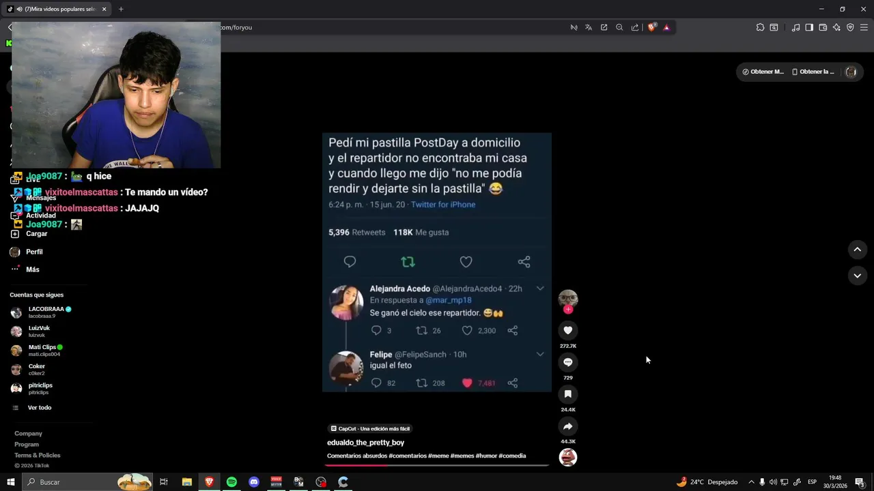
Task: Click the #humor hashtag in the caption
Action: point(486,456)
